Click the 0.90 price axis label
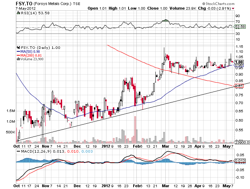Viewport: 250px width, 189px height. pos(239,75)
